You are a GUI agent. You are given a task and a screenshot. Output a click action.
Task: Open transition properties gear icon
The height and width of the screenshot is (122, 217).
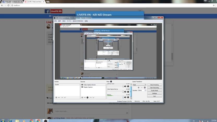click(x=145, y=88)
